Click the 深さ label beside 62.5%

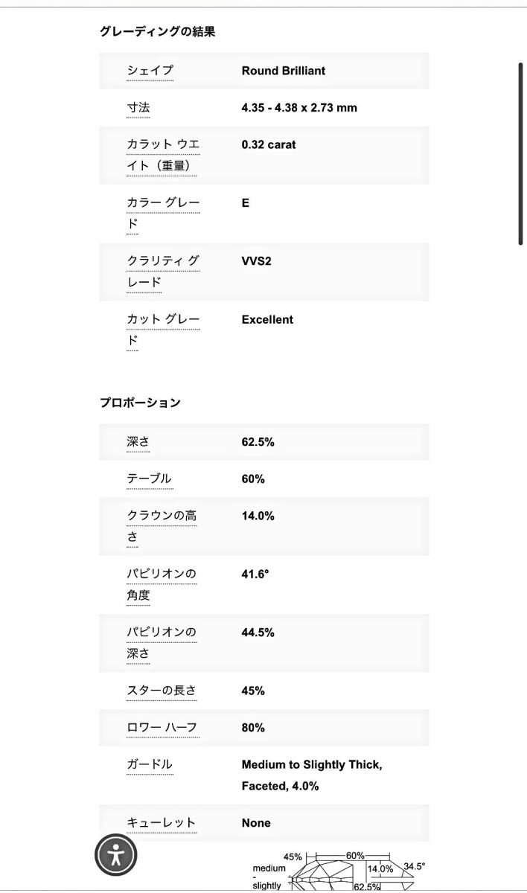138,442
